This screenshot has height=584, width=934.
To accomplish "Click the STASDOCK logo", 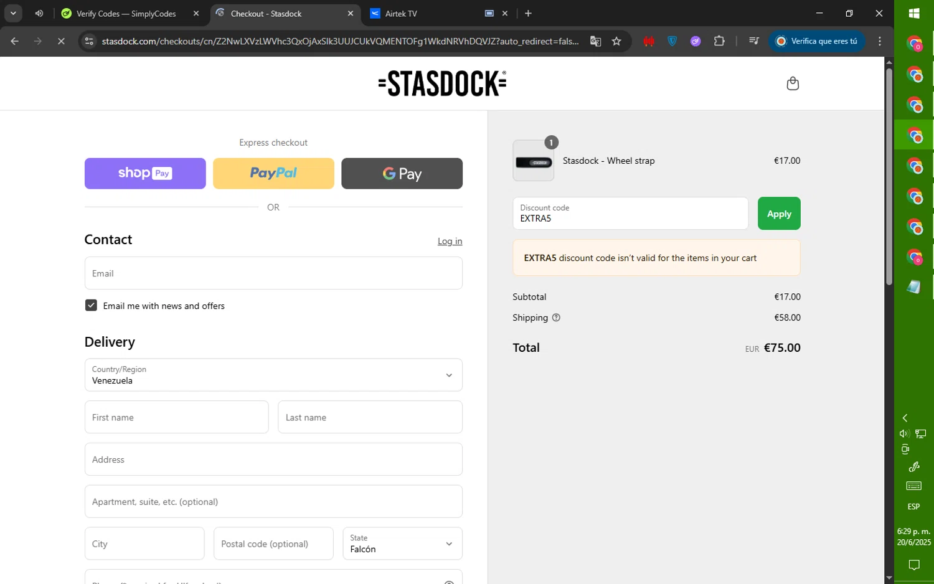I will pos(442,83).
